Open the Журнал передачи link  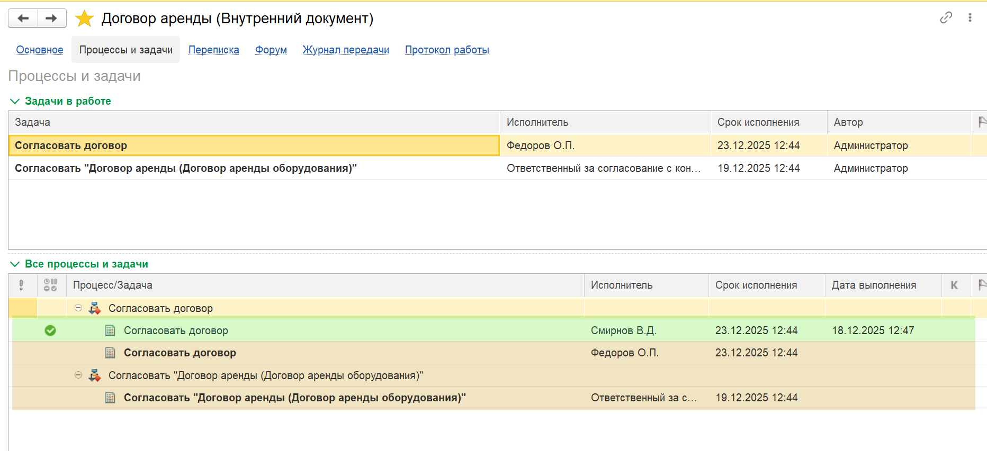click(x=346, y=50)
